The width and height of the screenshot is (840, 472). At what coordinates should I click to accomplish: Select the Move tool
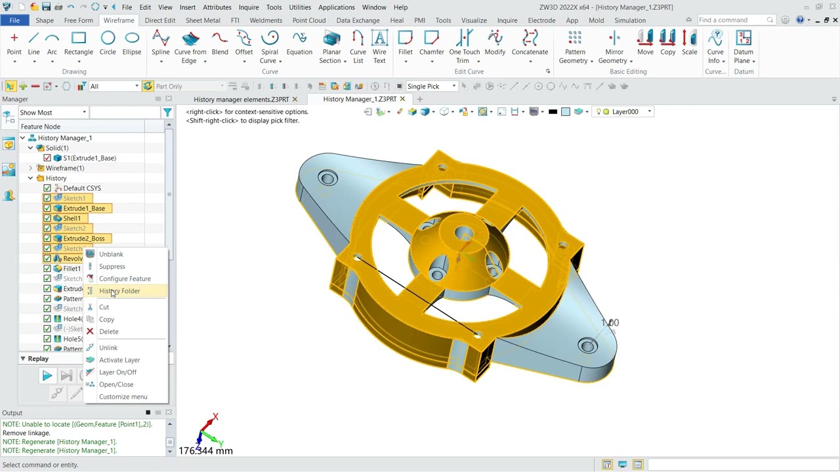point(645,43)
